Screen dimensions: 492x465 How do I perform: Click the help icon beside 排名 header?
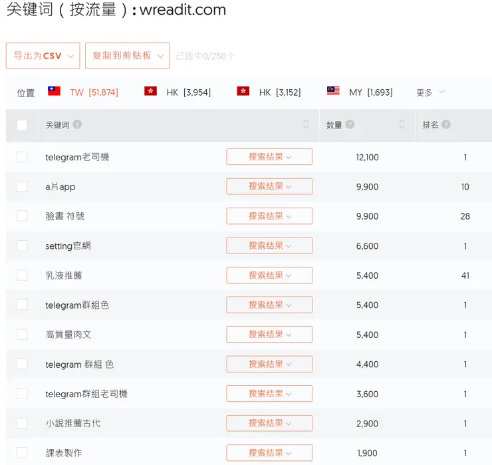[x=446, y=124]
